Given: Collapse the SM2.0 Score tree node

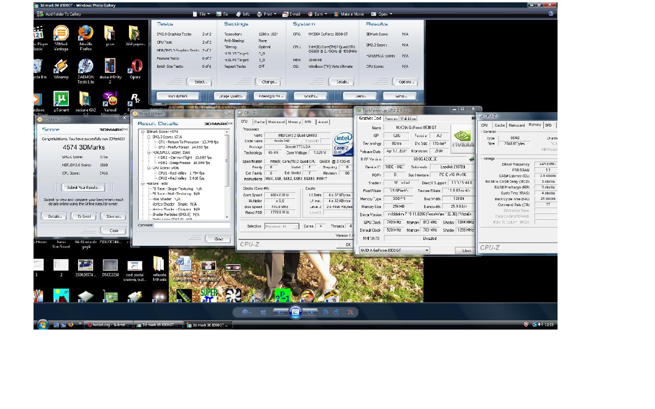Looking at the screenshot, I should pos(149,137).
